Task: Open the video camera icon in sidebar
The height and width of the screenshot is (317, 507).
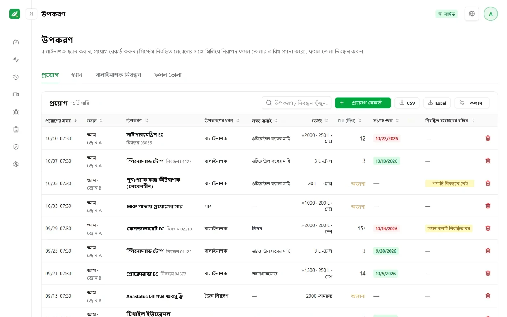Action: pyautogui.click(x=16, y=94)
